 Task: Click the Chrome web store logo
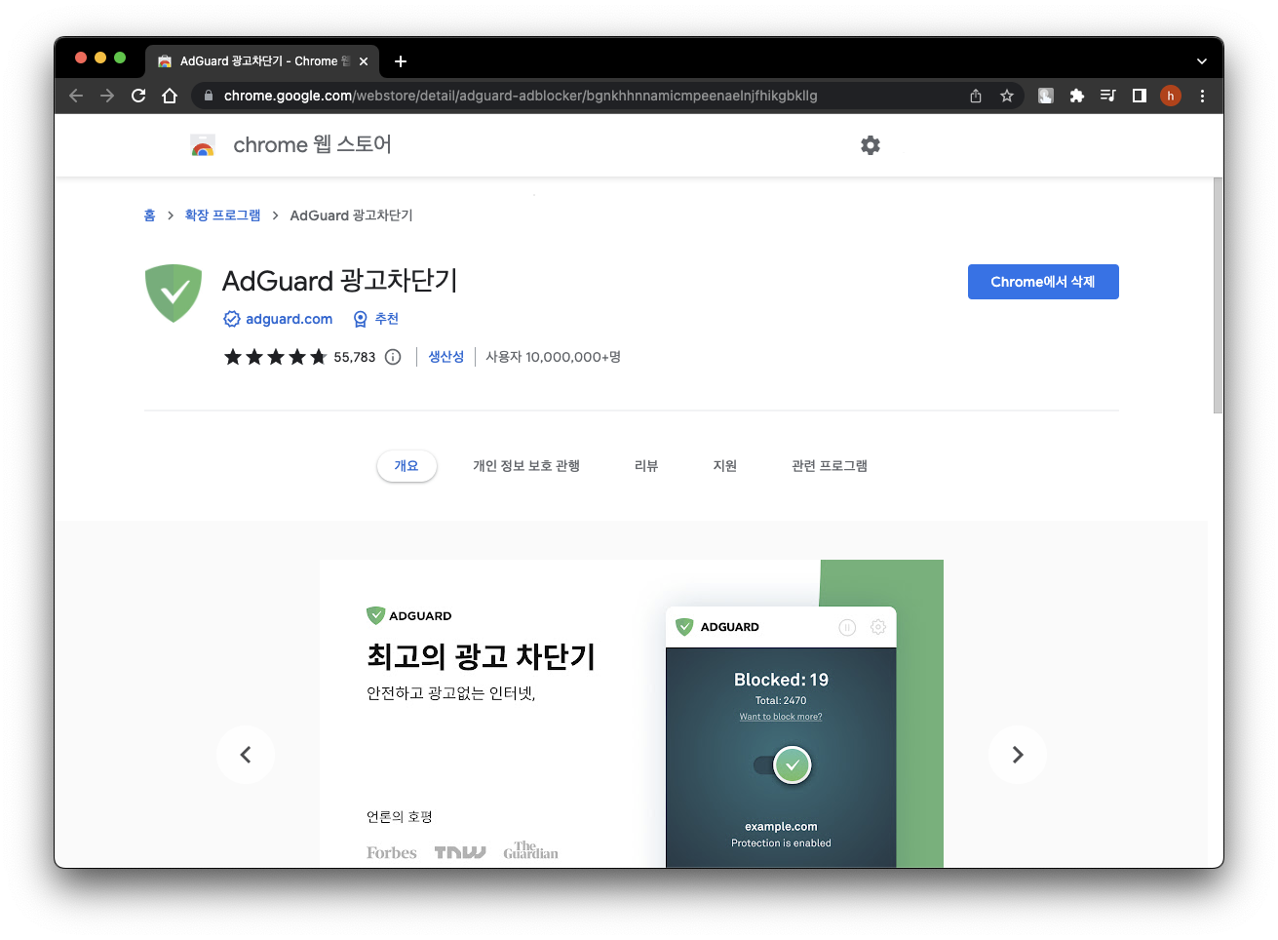[x=203, y=145]
